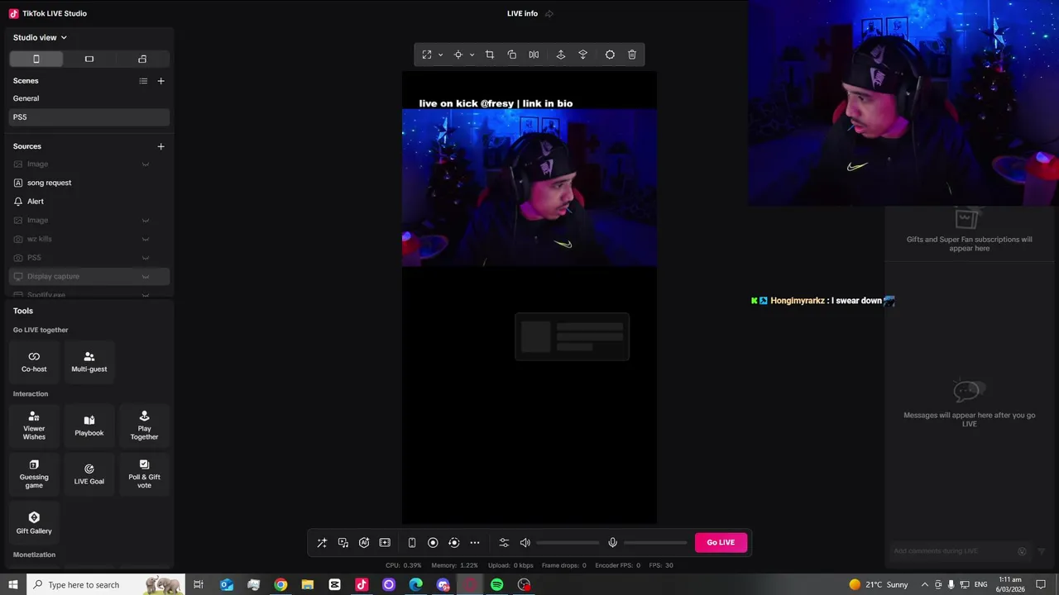Open Viewer Wishes interaction
1059x595 pixels.
pyautogui.click(x=34, y=426)
